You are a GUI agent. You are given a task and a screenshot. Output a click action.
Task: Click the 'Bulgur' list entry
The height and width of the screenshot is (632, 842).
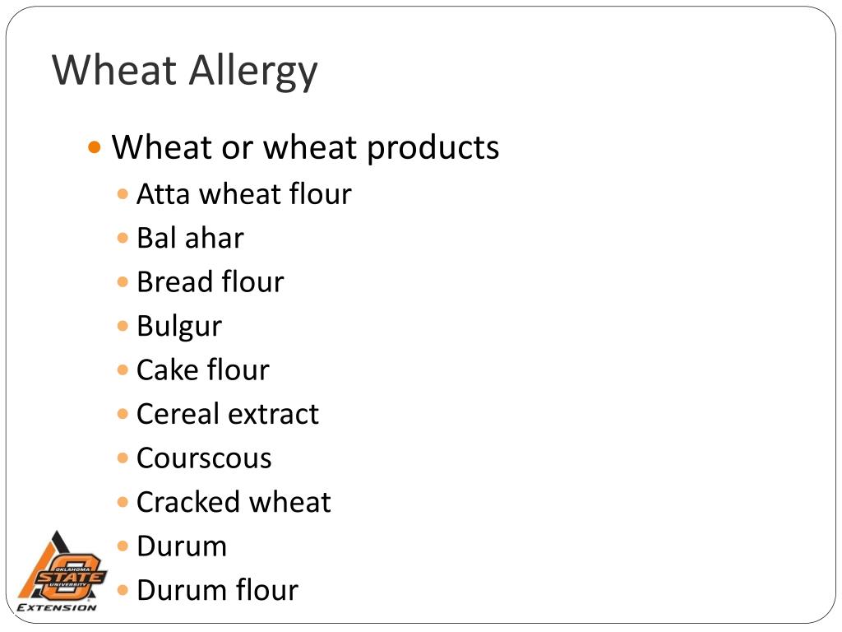178,327
